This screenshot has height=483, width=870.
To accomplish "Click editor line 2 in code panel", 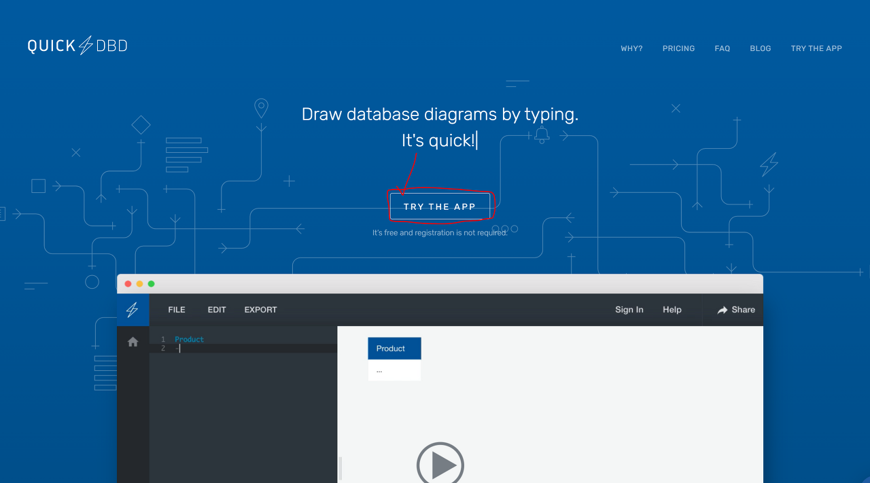I will [243, 348].
